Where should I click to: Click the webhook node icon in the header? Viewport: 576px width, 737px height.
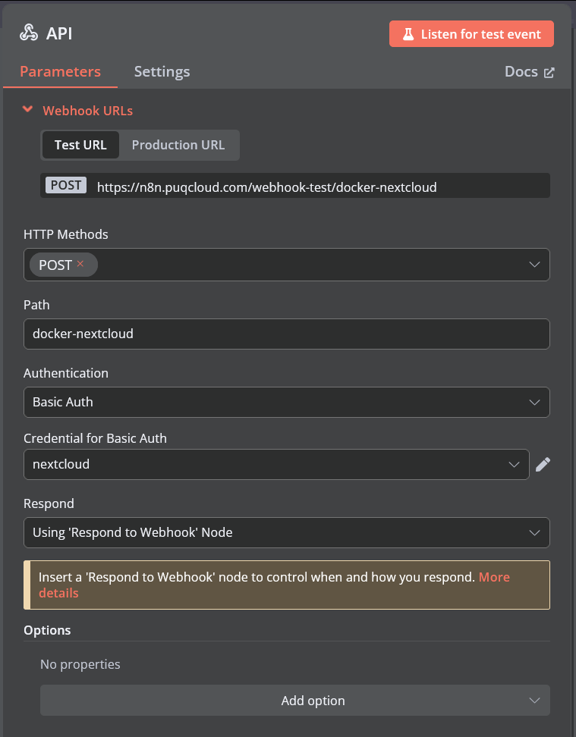coord(29,33)
